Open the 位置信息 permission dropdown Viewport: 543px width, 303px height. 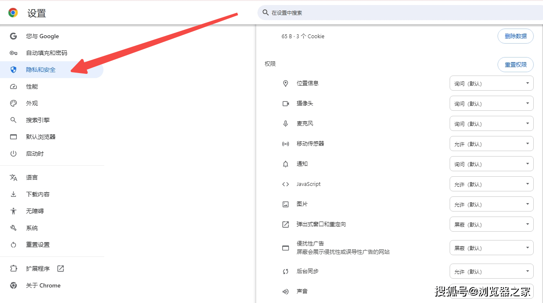pyautogui.click(x=492, y=83)
